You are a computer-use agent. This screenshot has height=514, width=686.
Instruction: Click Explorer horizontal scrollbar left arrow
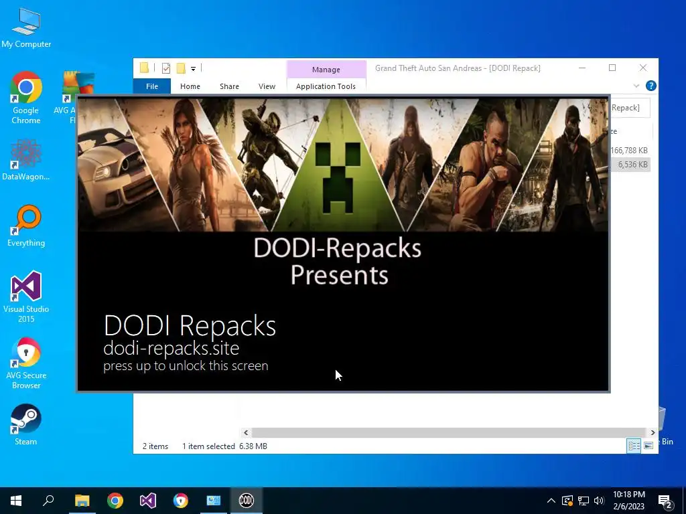246,432
